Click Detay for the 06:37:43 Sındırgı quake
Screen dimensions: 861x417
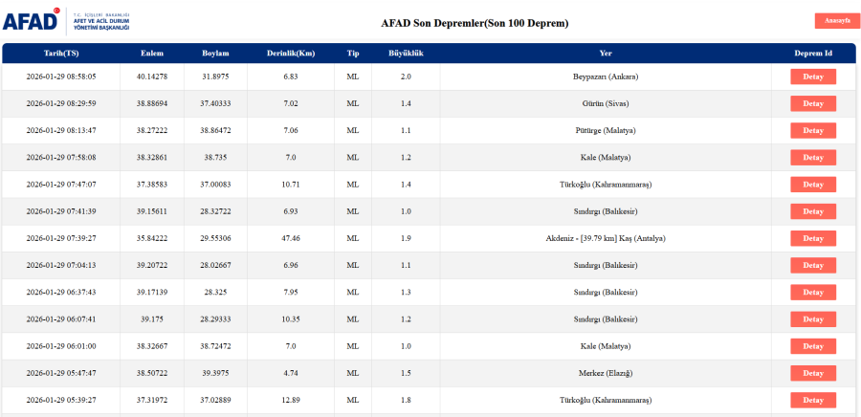tap(813, 292)
